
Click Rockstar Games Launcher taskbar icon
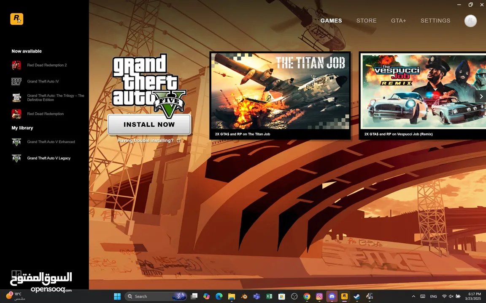pos(344,297)
